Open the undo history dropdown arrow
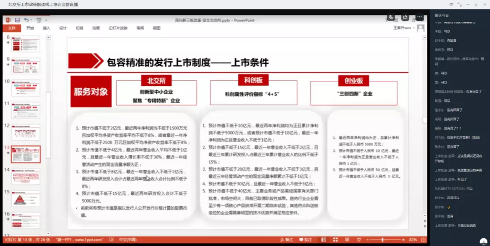 click(x=31, y=20)
